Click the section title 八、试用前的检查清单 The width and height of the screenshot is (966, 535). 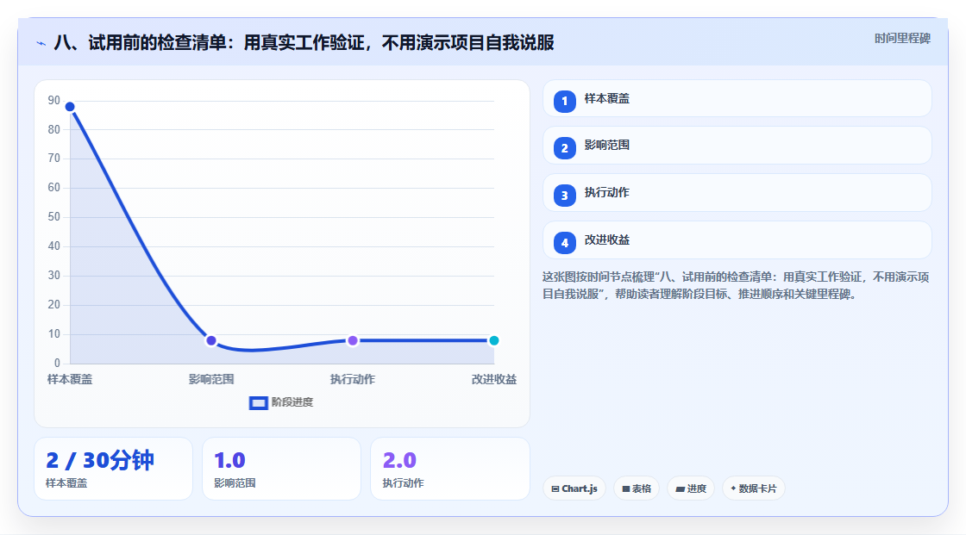[x=304, y=42]
